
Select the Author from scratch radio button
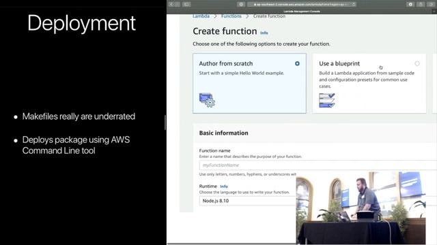pyautogui.click(x=297, y=63)
